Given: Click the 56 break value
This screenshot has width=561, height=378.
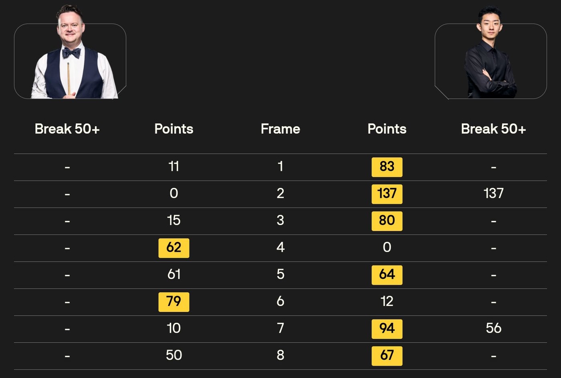Looking at the screenshot, I should 493,328.
